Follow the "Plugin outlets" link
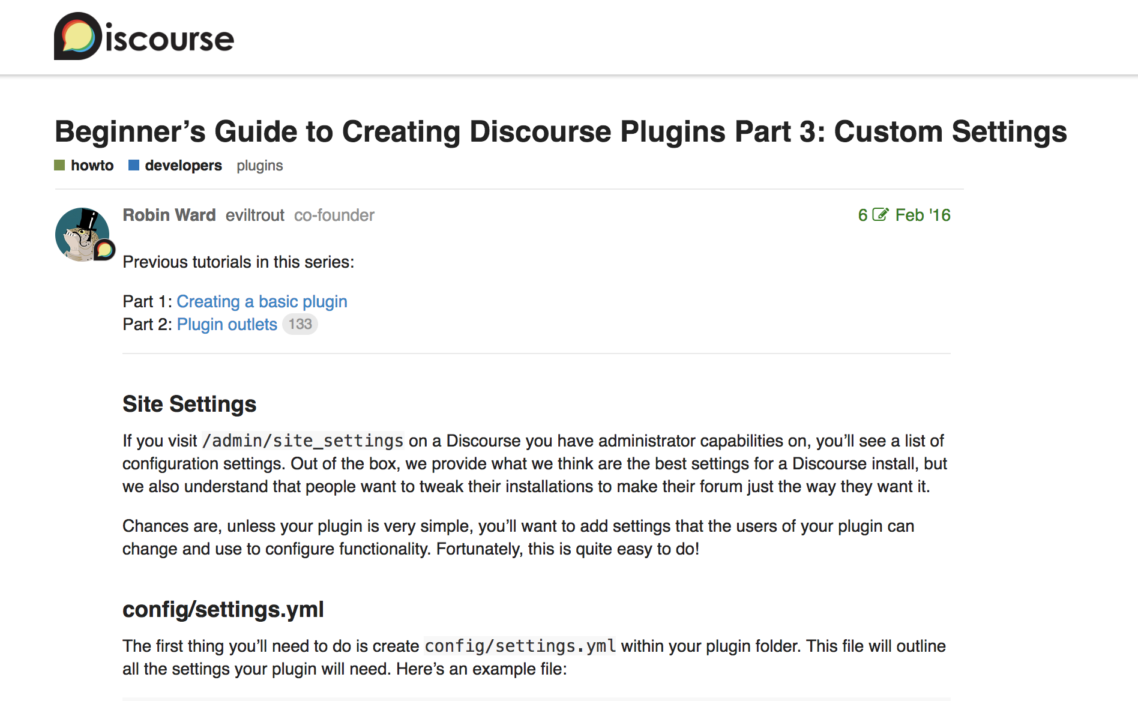This screenshot has width=1138, height=701. 227,324
